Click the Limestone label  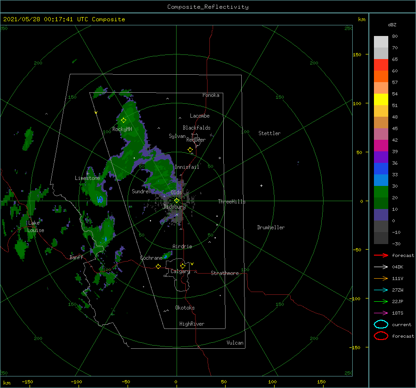pyautogui.click(x=87, y=178)
